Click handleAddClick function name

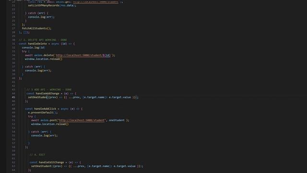click(x=45, y=109)
